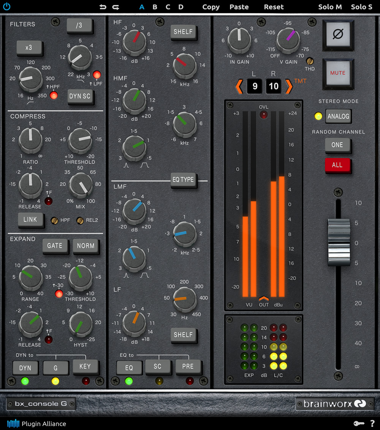380x430 pixels.
Task: Click the left TMT channel arrow
Action: [x=239, y=86]
